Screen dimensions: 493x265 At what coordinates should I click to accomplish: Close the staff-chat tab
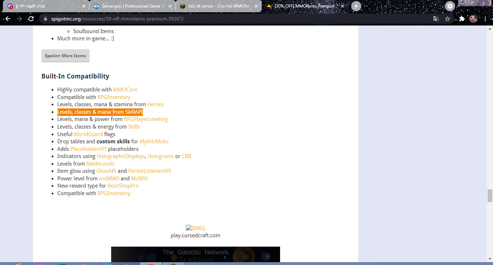tap(84, 6)
